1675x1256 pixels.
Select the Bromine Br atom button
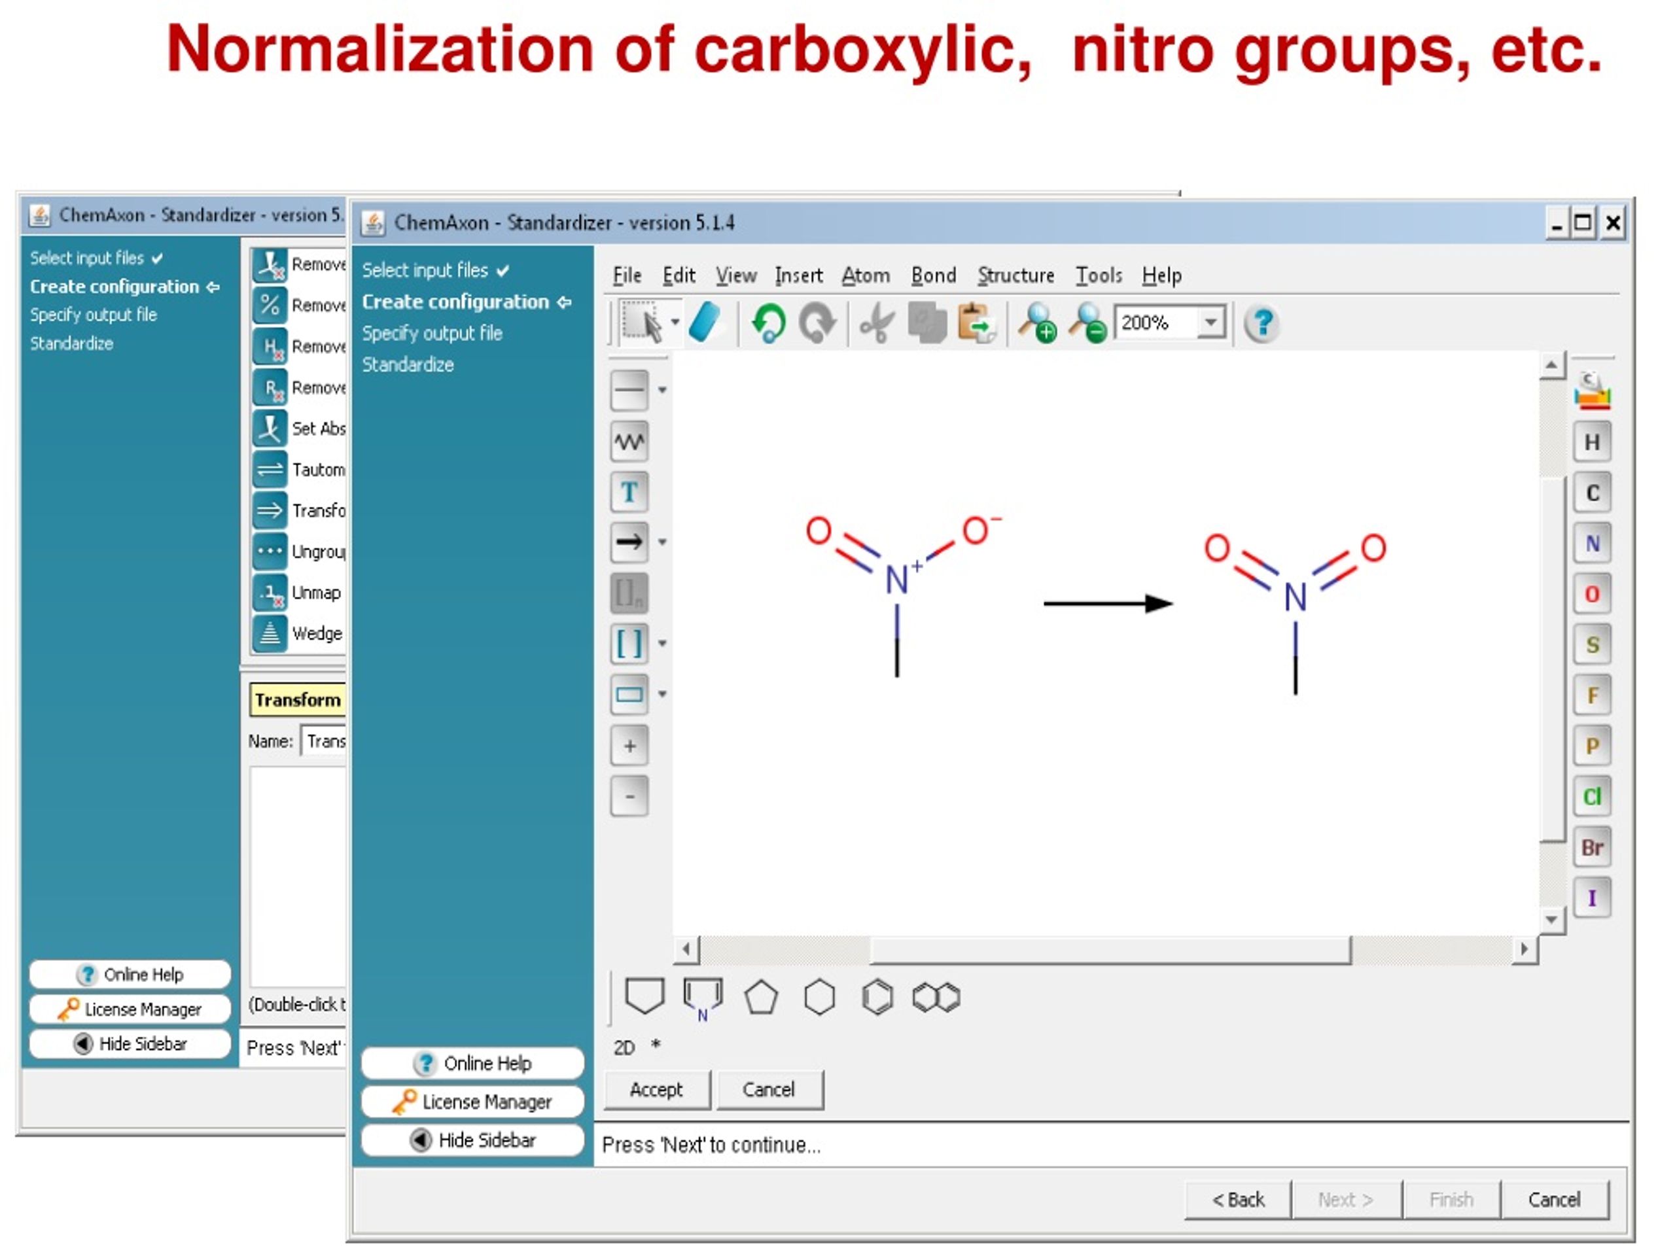[x=1592, y=847]
